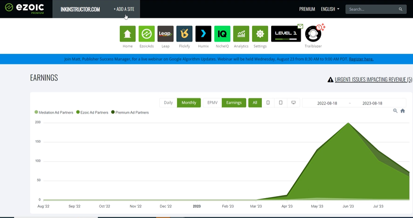
Task: Reset chart with the home icon
Action: [402, 111]
